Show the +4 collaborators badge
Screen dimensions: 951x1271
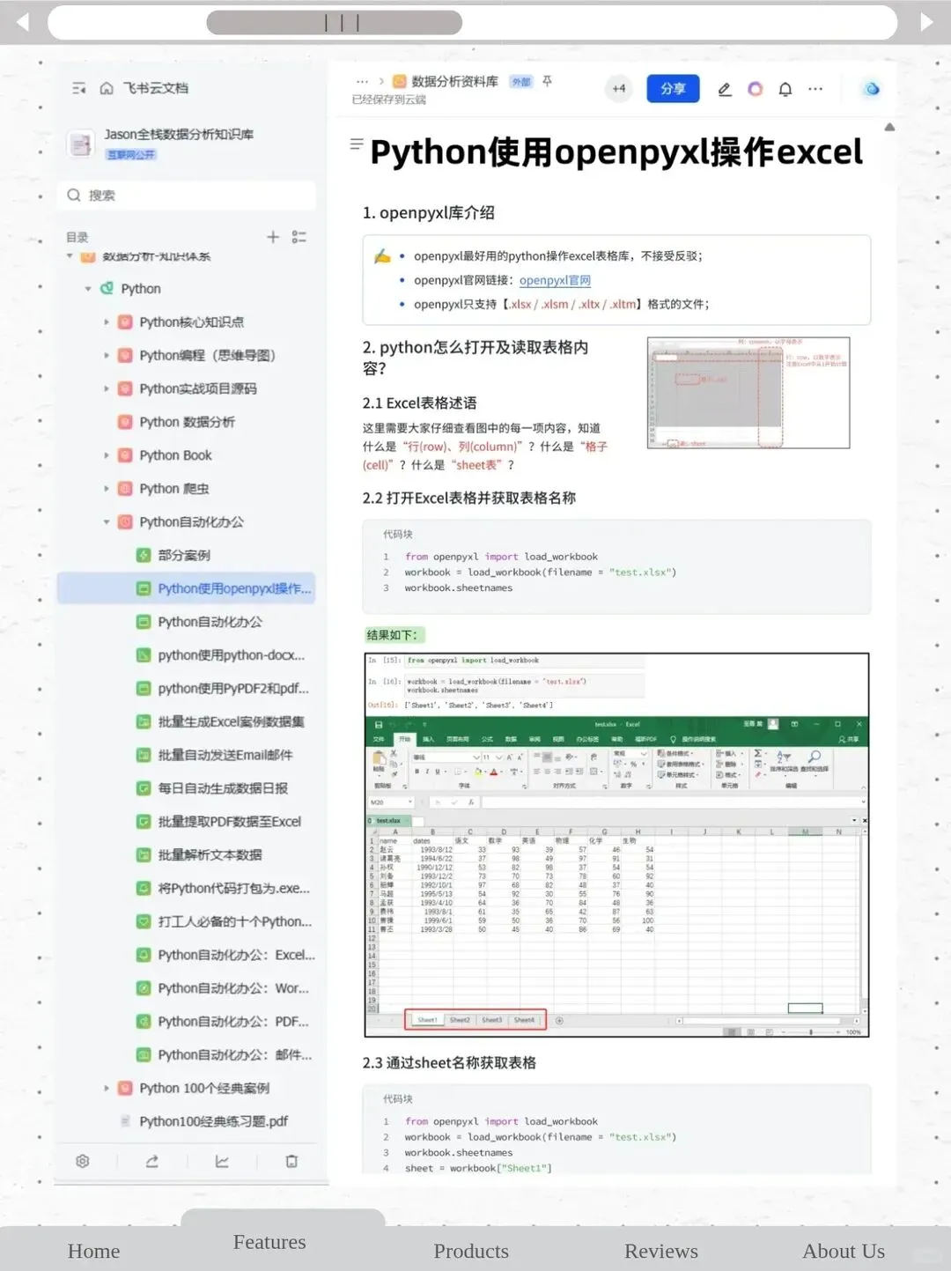click(619, 89)
